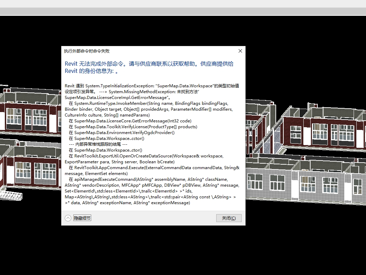This screenshot has width=366, height=275.
Task: Click the 'System.TypeInitializationException' error line
Action: (x=152, y=86)
